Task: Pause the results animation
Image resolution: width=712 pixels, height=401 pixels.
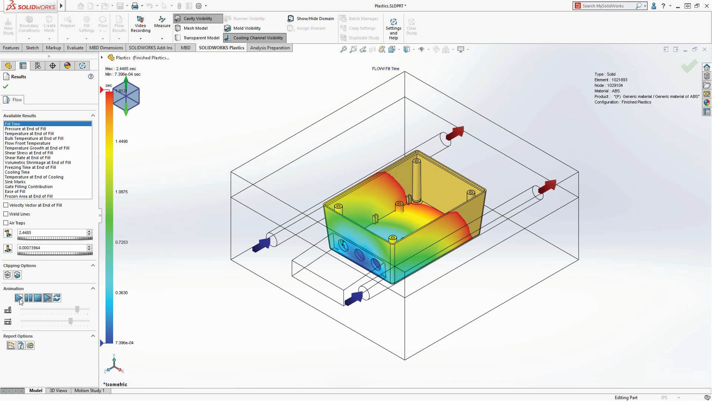Action: 29,298
